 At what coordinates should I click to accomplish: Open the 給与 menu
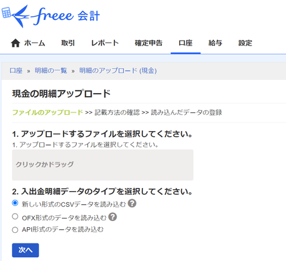(x=215, y=43)
